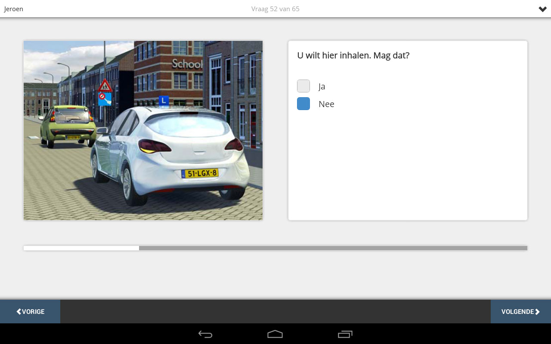This screenshot has height=344, width=551.
Task: Click the white filled part of the progress bar
Action: pos(81,248)
